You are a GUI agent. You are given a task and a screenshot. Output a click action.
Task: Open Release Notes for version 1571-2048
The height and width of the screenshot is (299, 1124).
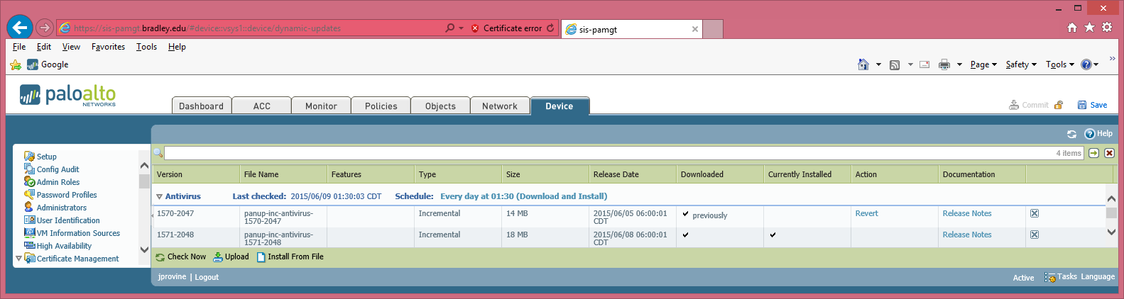[966, 235]
